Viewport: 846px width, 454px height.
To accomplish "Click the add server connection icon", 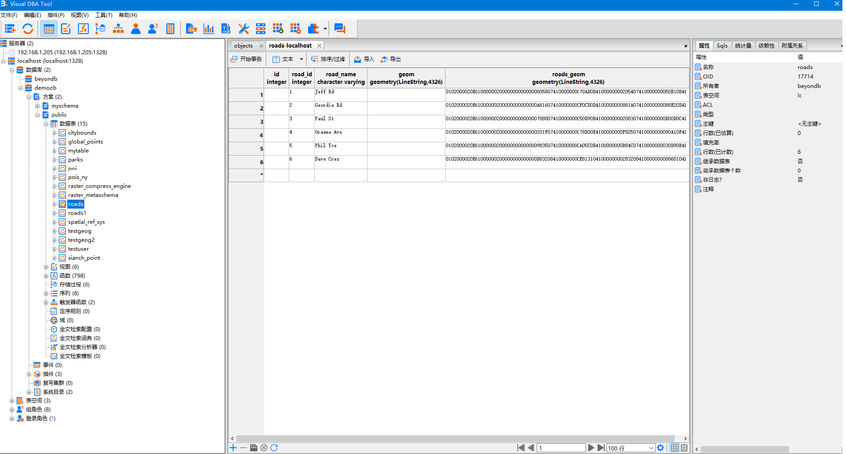I will tap(10, 29).
